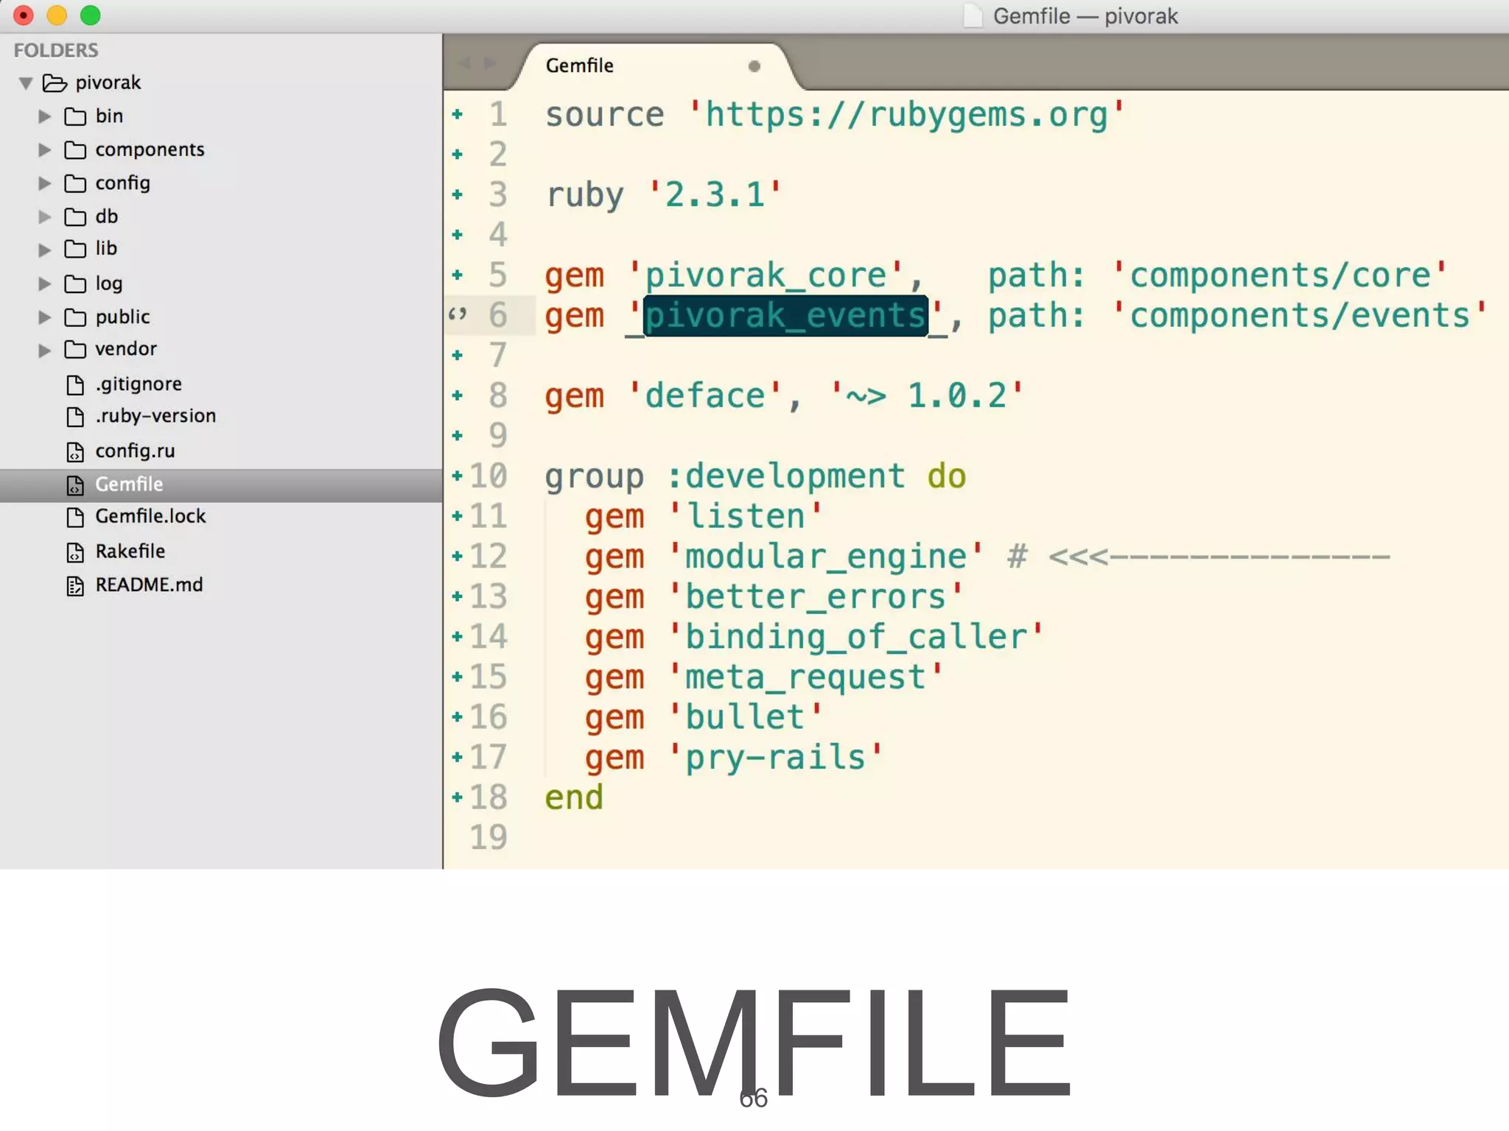Viewport: 1509px width, 1131px height.
Task: Select the components folder label
Action: click(x=150, y=149)
